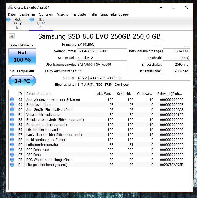
Task: Select 'Anz. wiederzugewiesener Sektoren' row text
Action: [53, 100]
